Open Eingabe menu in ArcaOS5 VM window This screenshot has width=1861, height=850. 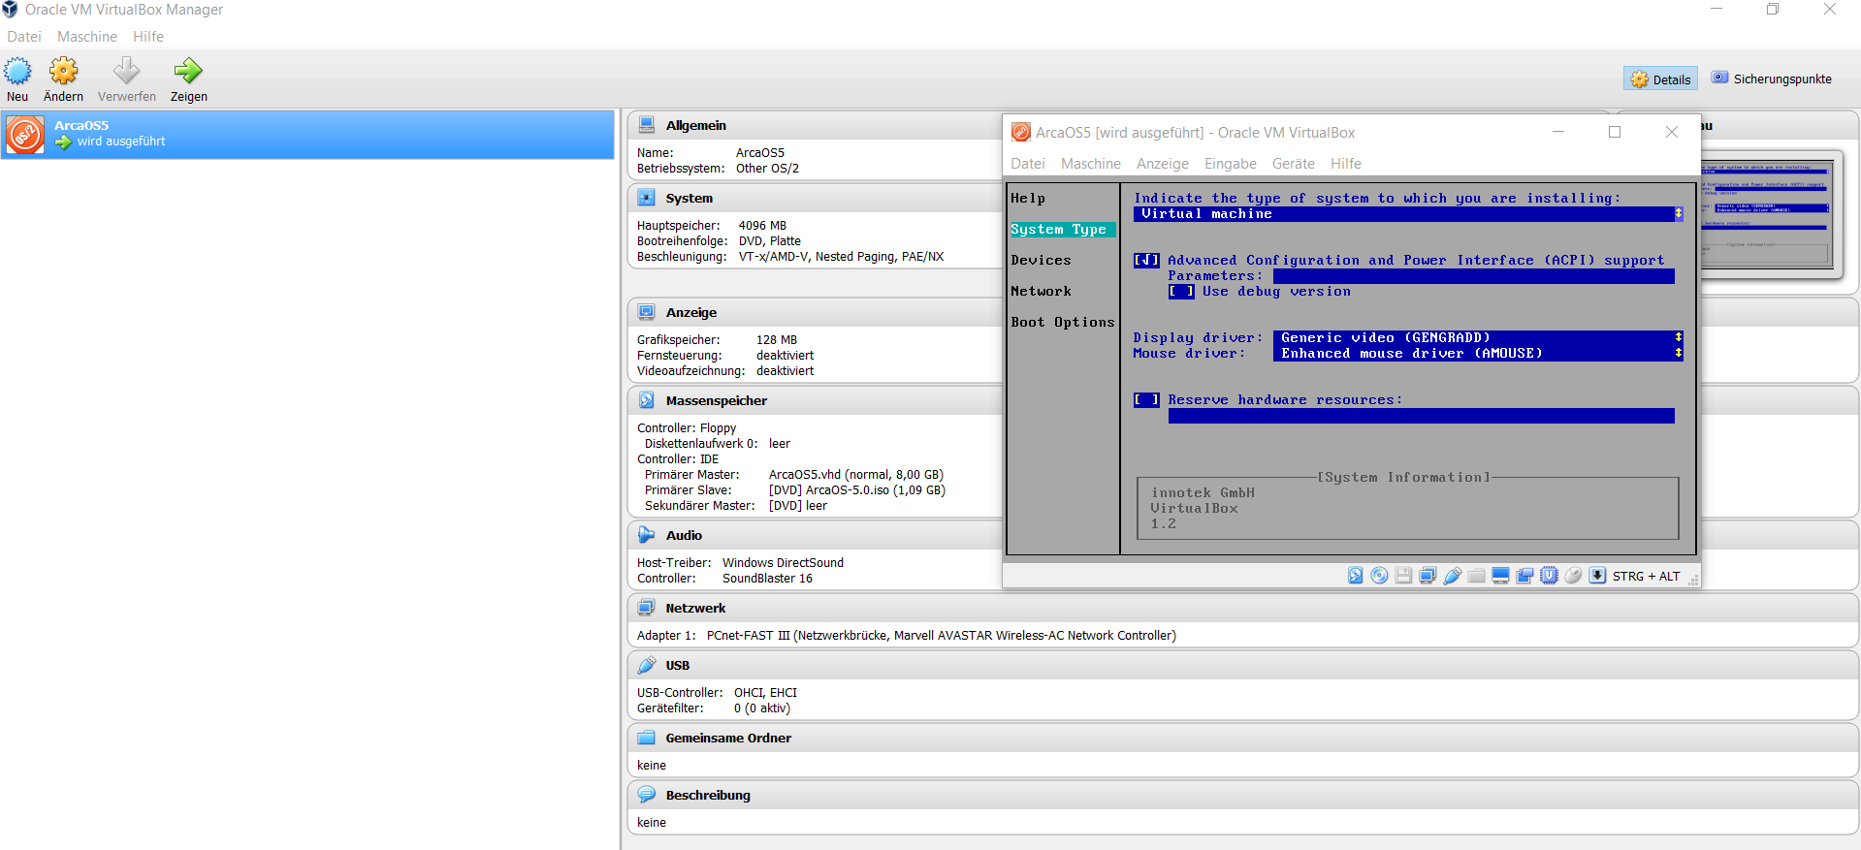click(x=1231, y=164)
